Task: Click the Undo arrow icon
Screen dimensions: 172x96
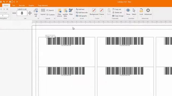Action: (4, 2)
